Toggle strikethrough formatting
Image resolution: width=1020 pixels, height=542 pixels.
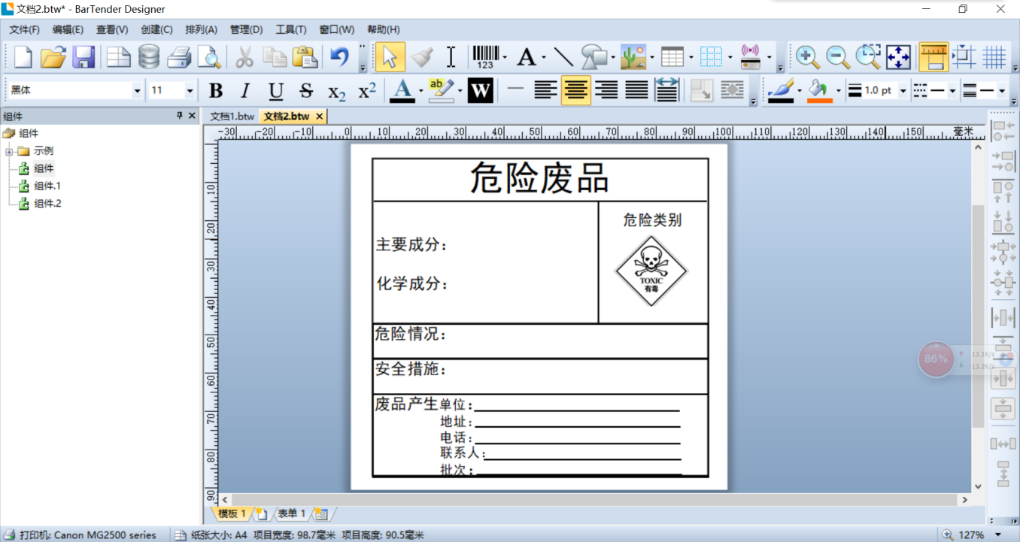(306, 91)
